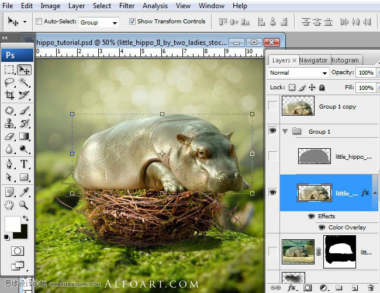This screenshot has width=380, height=293.
Task: Select the Magic Wand tool
Action: [24, 82]
